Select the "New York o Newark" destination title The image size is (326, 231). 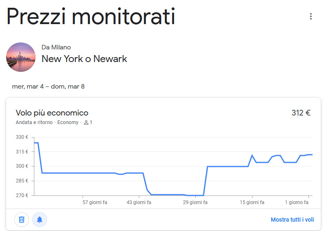[84, 59]
